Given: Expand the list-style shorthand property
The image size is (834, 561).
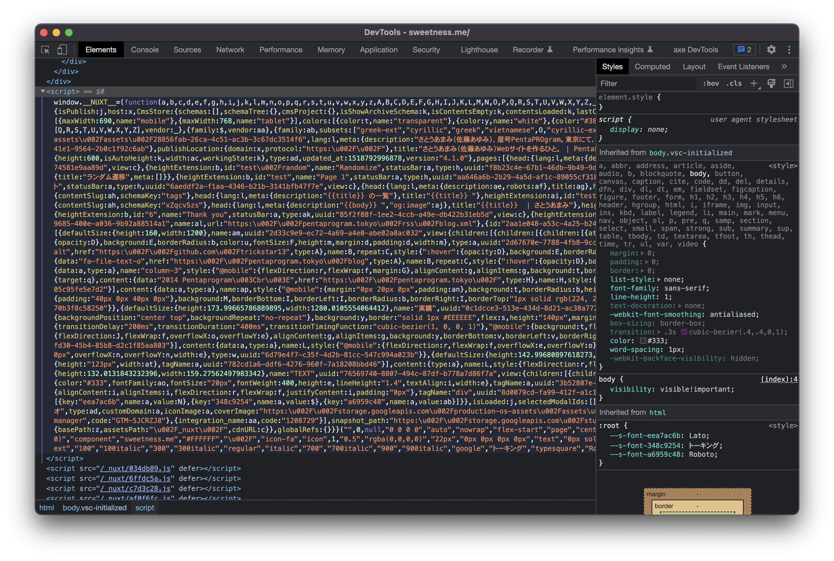Looking at the screenshot, I should 659,280.
